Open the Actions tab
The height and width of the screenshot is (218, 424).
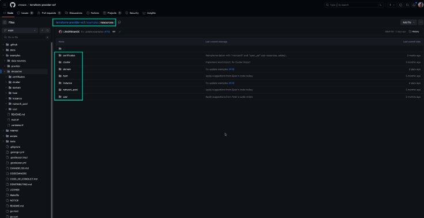(93, 13)
